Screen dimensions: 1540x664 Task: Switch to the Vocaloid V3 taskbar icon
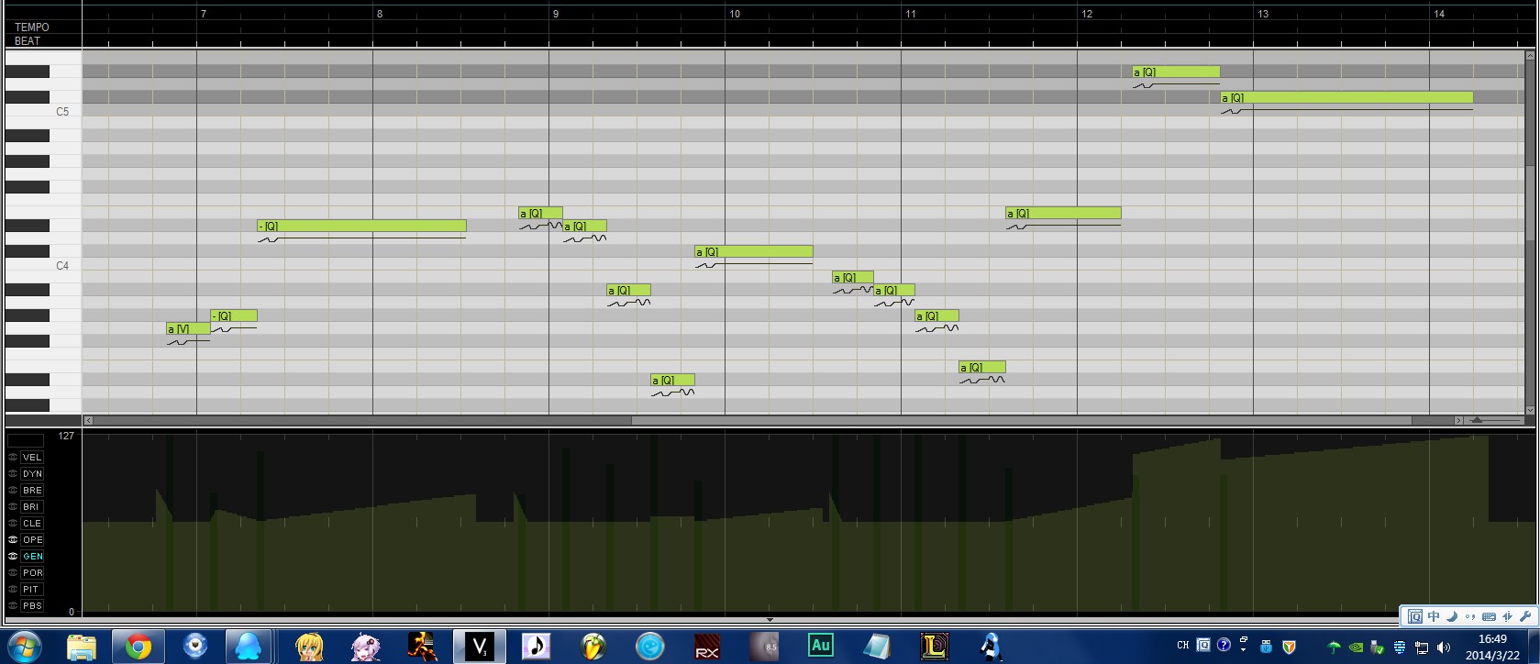click(x=479, y=647)
